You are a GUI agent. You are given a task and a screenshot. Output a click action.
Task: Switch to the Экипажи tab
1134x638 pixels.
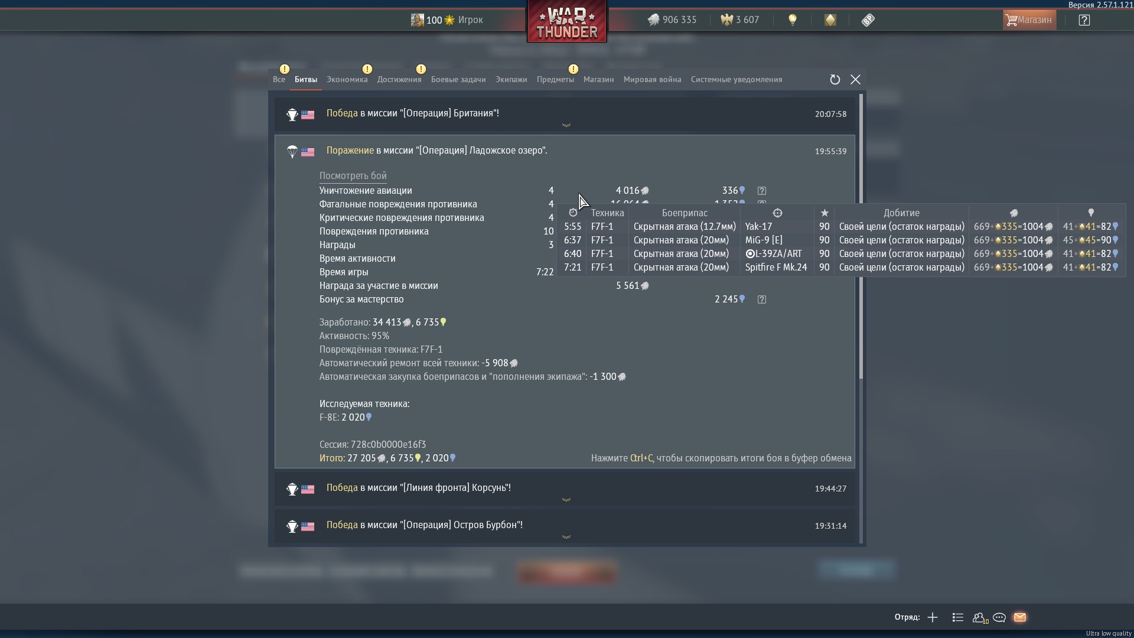(511, 80)
